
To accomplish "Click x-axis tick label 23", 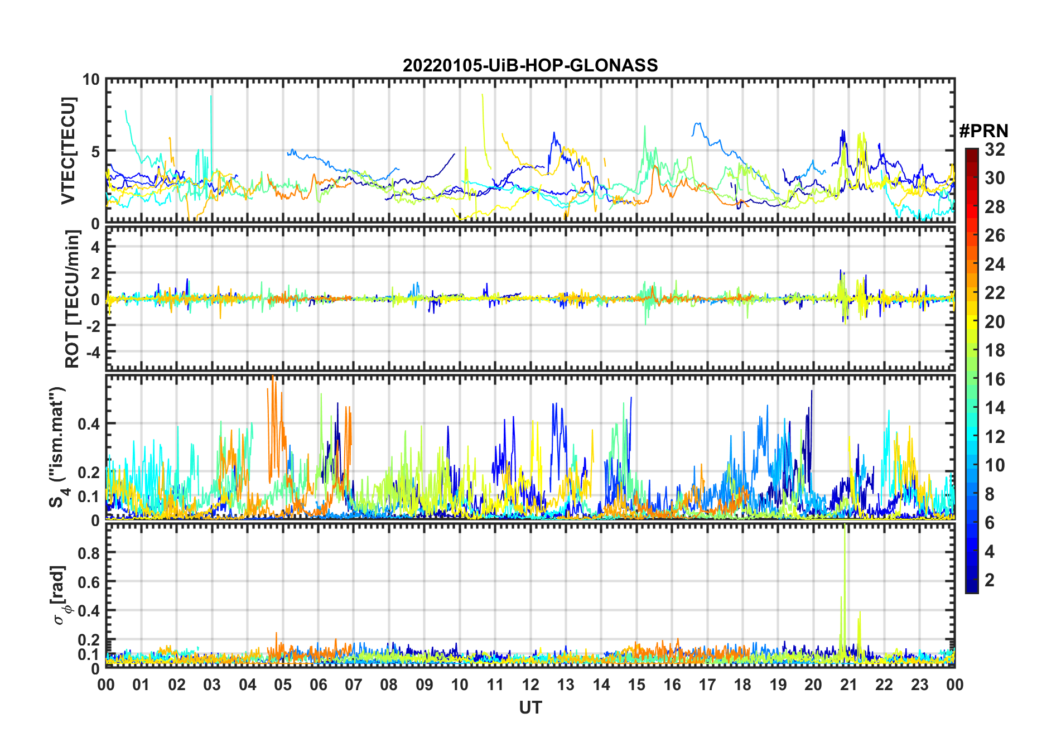I will (919, 685).
